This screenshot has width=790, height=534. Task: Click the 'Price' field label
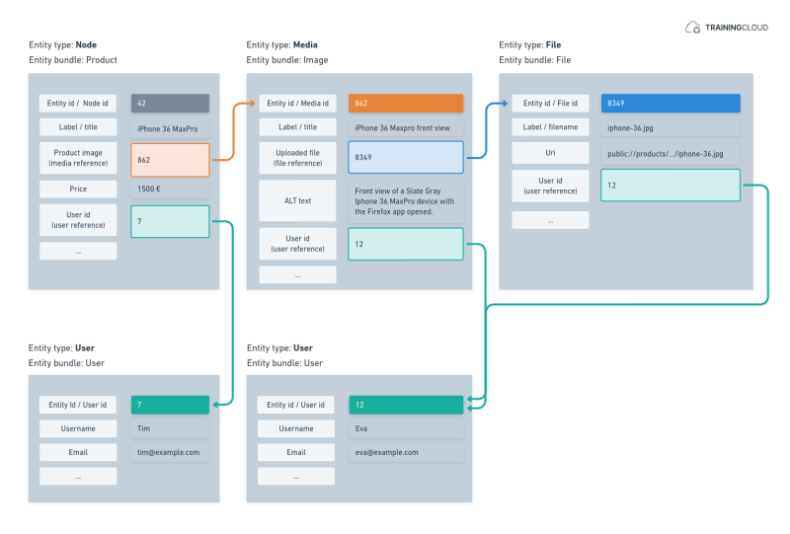tap(78, 189)
